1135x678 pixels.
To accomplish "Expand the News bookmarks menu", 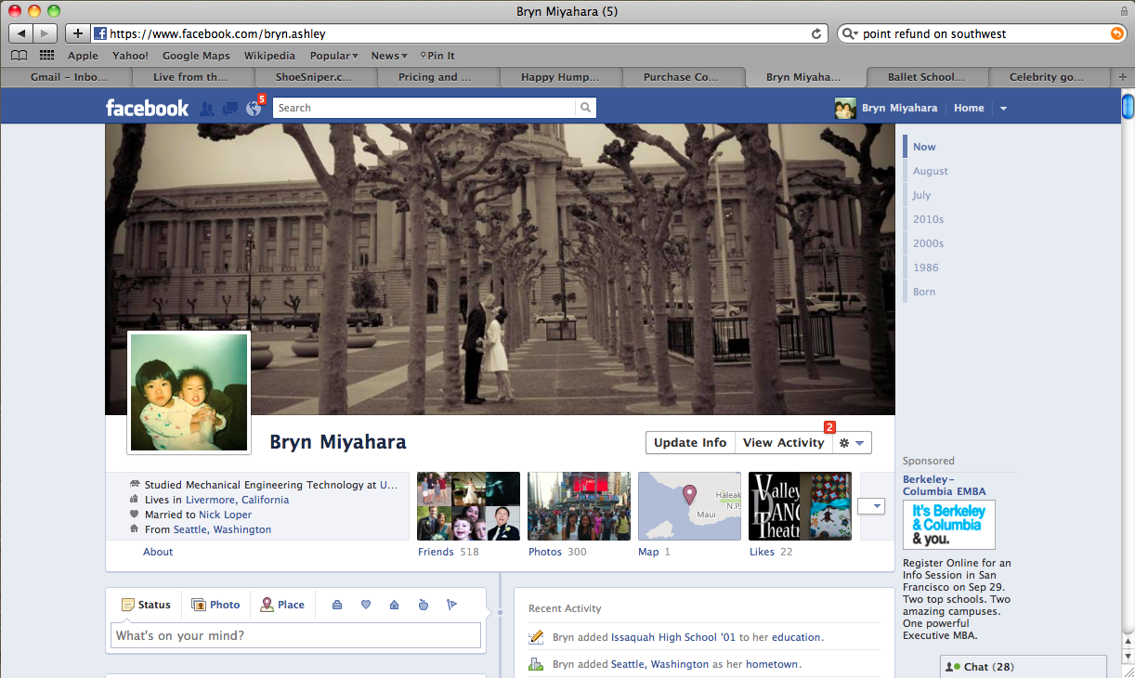I will [x=389, y=56].
